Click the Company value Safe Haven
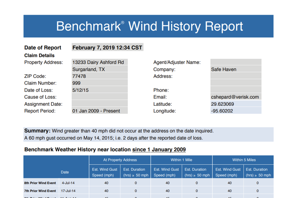The image size is (297, 198). coord(236,69)
